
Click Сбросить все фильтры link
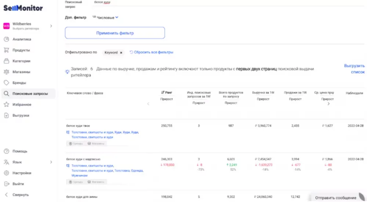point(153,52)
